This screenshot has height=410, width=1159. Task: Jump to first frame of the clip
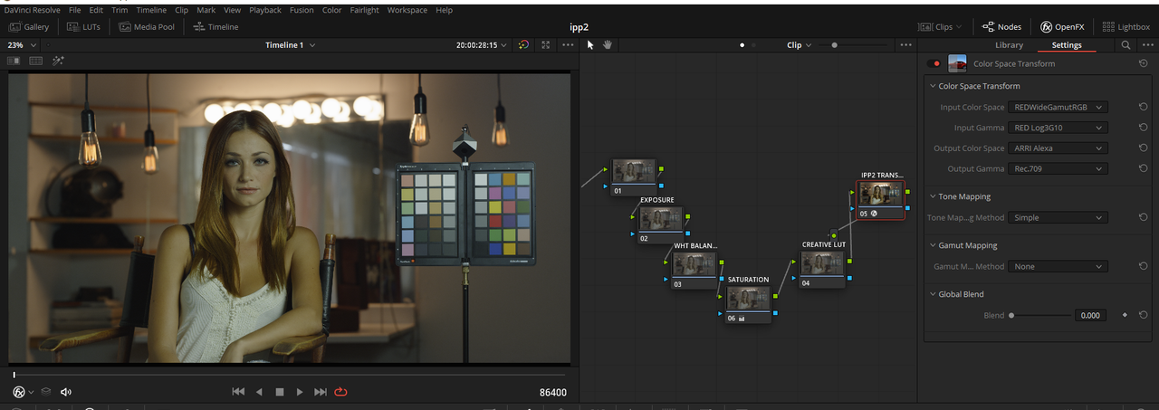point(238,391)
